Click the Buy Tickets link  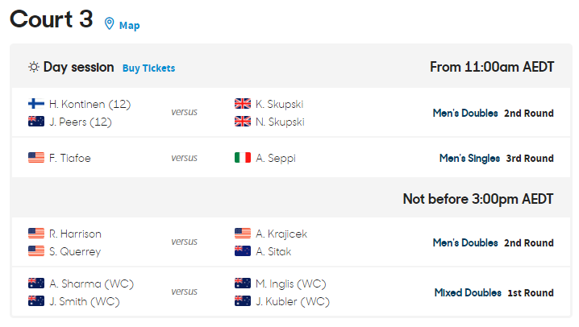[x=148, y=68]
